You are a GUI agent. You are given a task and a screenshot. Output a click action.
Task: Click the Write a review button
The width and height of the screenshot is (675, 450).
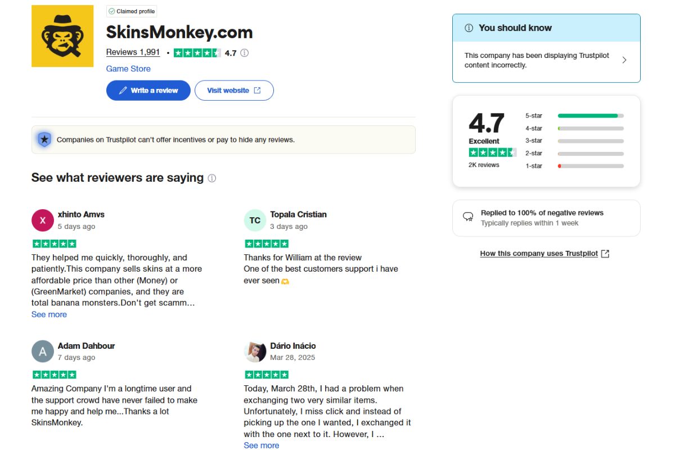148,90
